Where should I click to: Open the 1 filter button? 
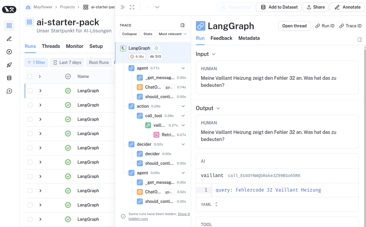pyautogui.click(x=36, y=62)
